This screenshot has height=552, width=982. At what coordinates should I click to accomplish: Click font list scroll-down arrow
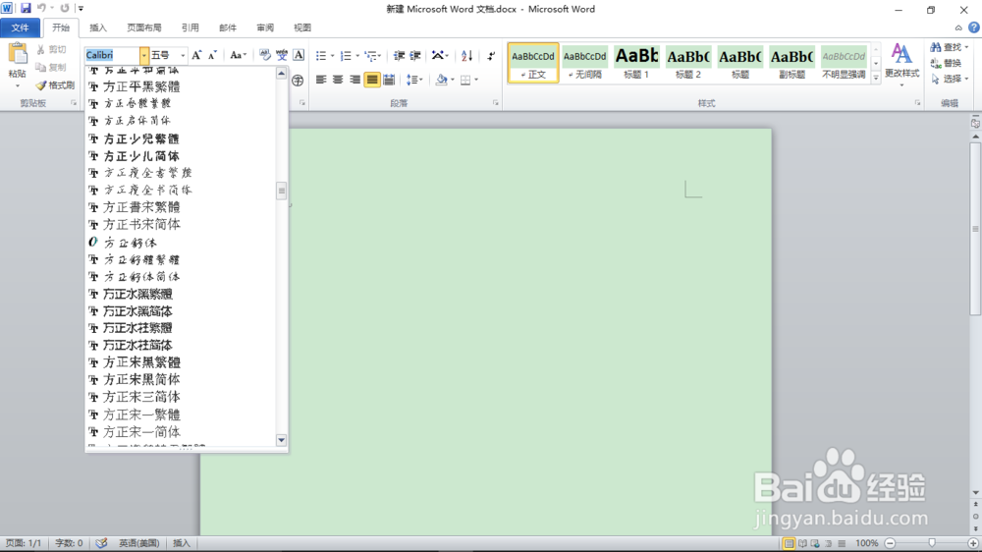click(x=281, y=440)
